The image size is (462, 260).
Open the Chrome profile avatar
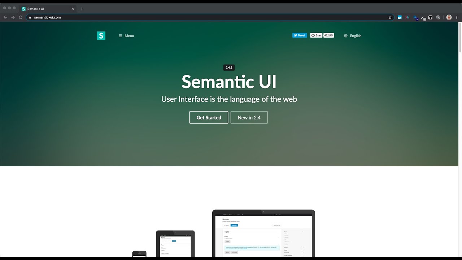(449, 17)
